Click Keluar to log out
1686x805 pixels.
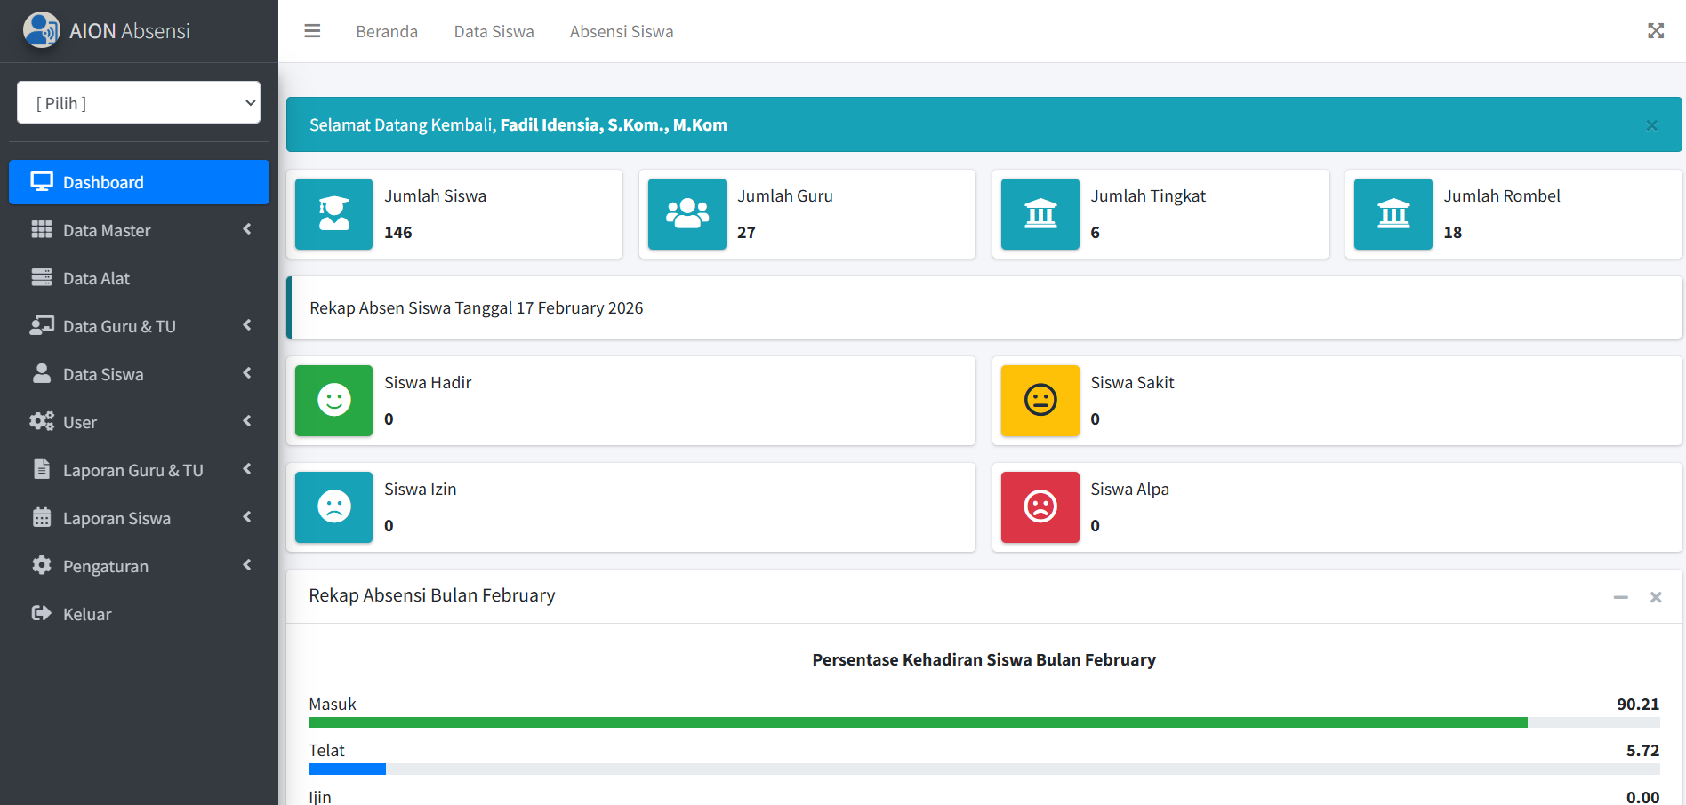[x=87, y=614]
